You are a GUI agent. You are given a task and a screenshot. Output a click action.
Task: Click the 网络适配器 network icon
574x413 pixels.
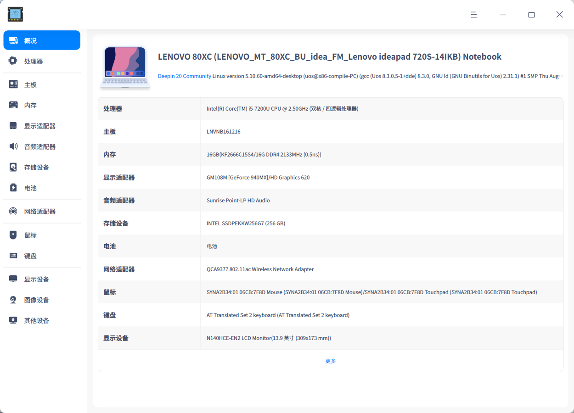point(13,211)
